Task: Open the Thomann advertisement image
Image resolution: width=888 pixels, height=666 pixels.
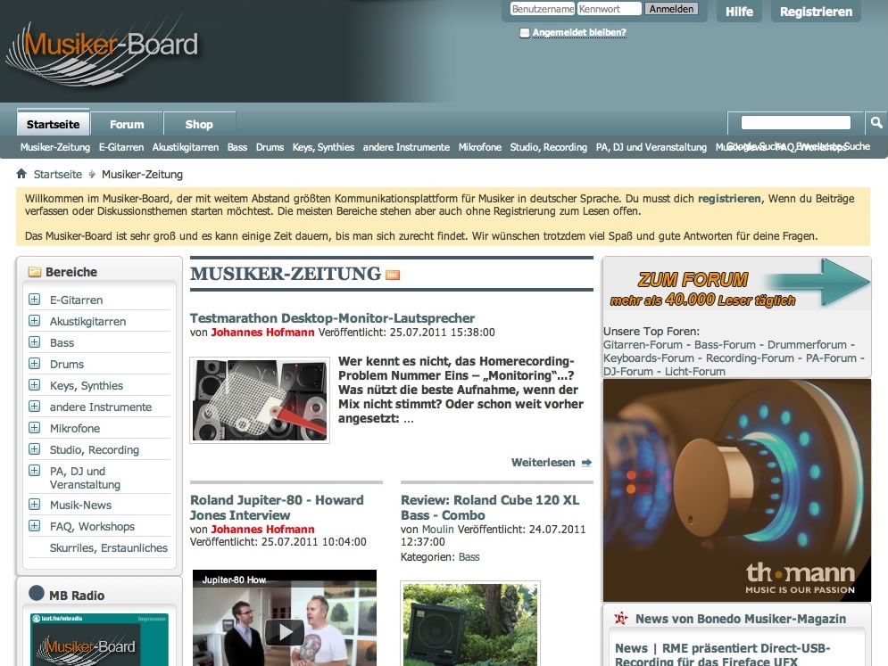Action: point(736,489)
